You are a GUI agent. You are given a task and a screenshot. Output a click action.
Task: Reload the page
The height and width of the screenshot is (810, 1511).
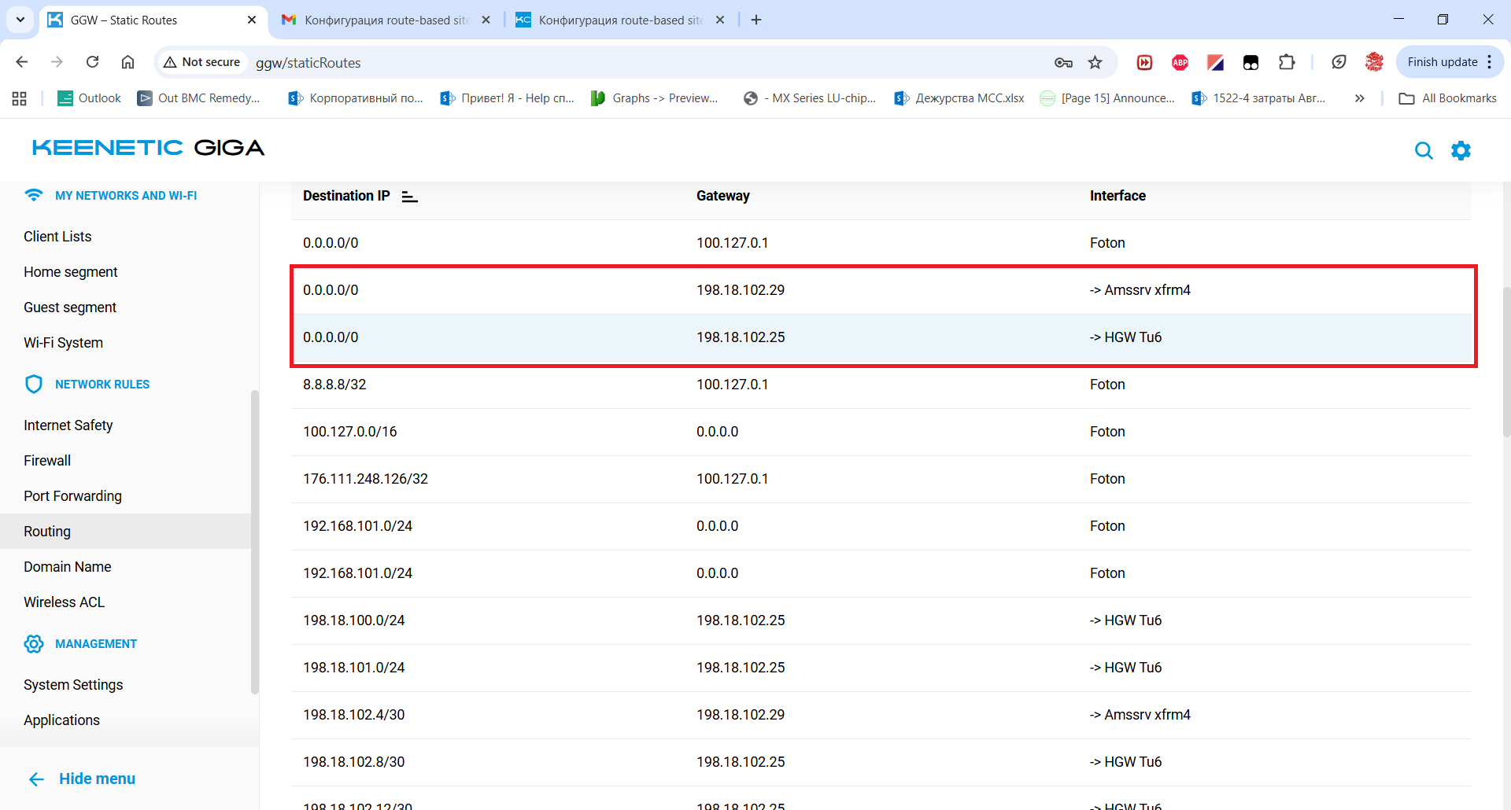[92, 62]
